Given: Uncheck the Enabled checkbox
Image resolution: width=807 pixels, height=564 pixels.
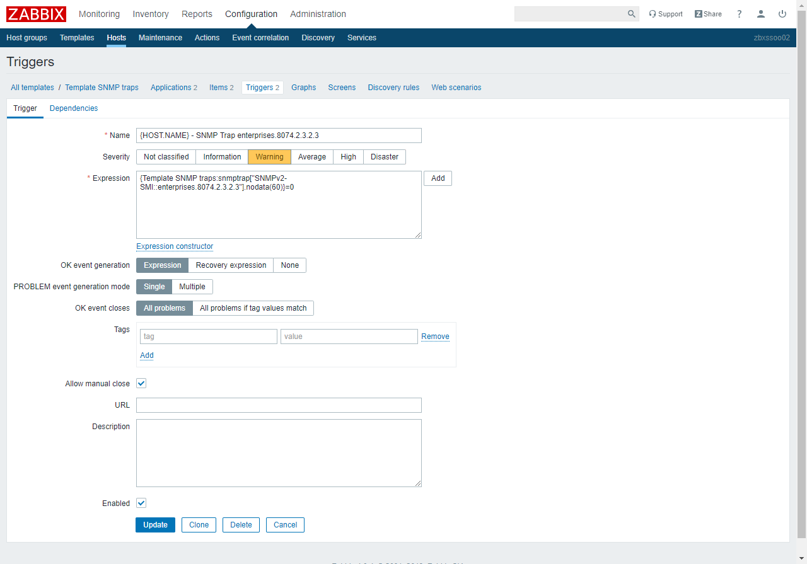Looking at the screenshot, I should (141, 503).
